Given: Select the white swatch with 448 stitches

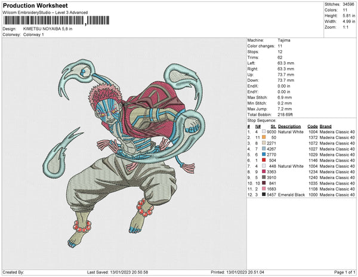Looking at the screenshot, I should (264, 166).
